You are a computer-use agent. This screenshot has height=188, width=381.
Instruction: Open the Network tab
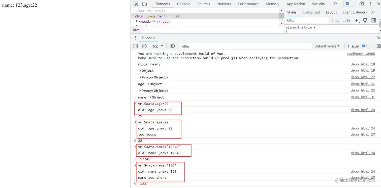click(224, 4)
